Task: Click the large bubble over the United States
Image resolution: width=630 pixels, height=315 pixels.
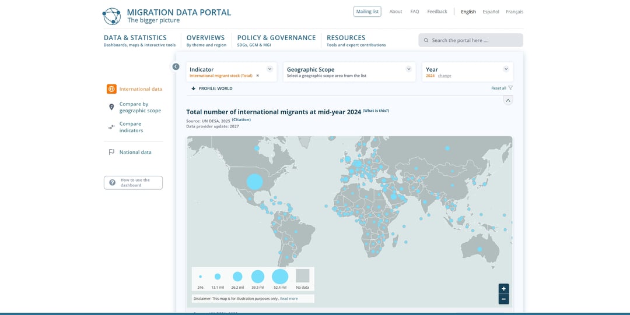Action: [x=255, y=182]
